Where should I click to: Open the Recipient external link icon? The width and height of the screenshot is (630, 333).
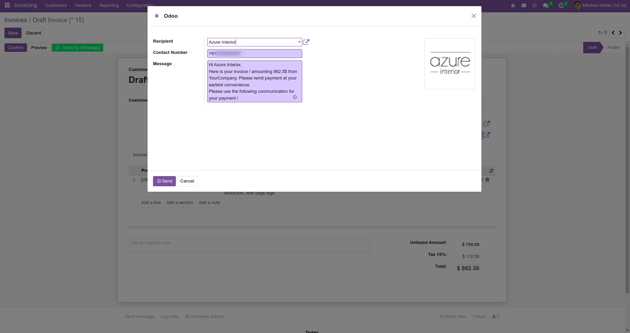(306, 42)
